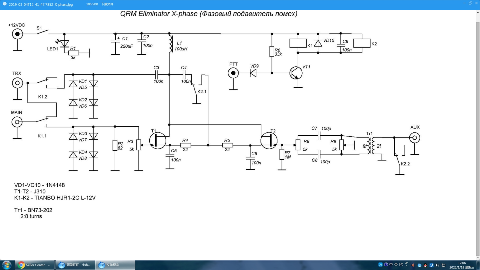This screenshot has width=480, height=270.
Task: Click the blue arrow app tray icon
Action: (x=431, y=265)
